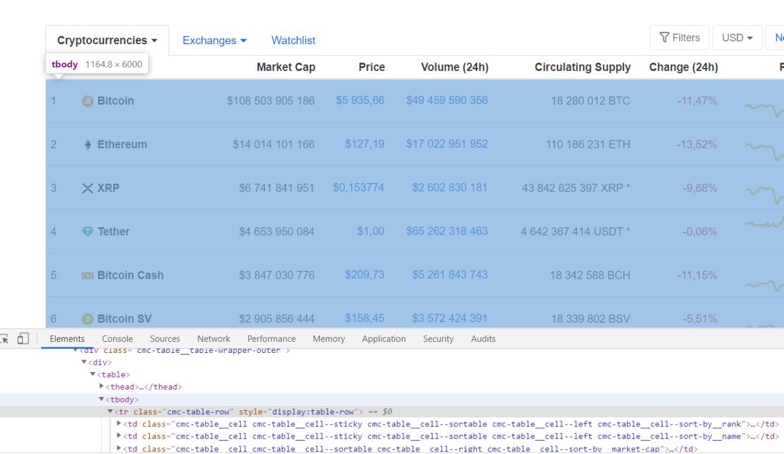This screenshot has width=784, height=454.
Task: Click Tether volume $65 262 318 463
Action: (x=447, y=231)
